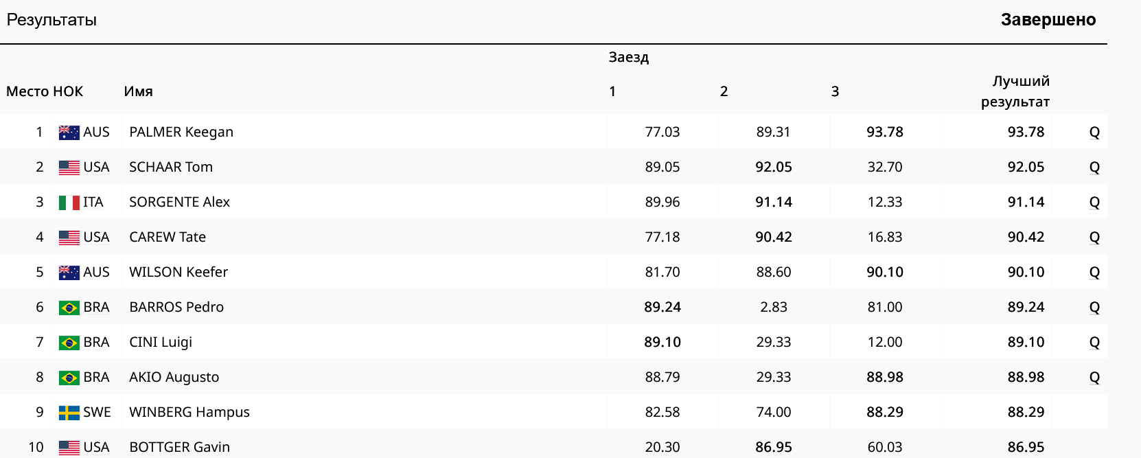Select the 'Результаты' section heading
Screen dimensions: 1141x458
51,20
